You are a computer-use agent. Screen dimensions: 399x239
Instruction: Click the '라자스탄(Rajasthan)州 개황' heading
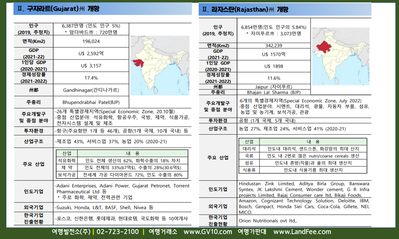coord(245,10)
